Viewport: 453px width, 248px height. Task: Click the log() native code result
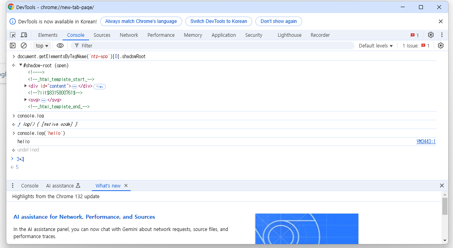48,124
